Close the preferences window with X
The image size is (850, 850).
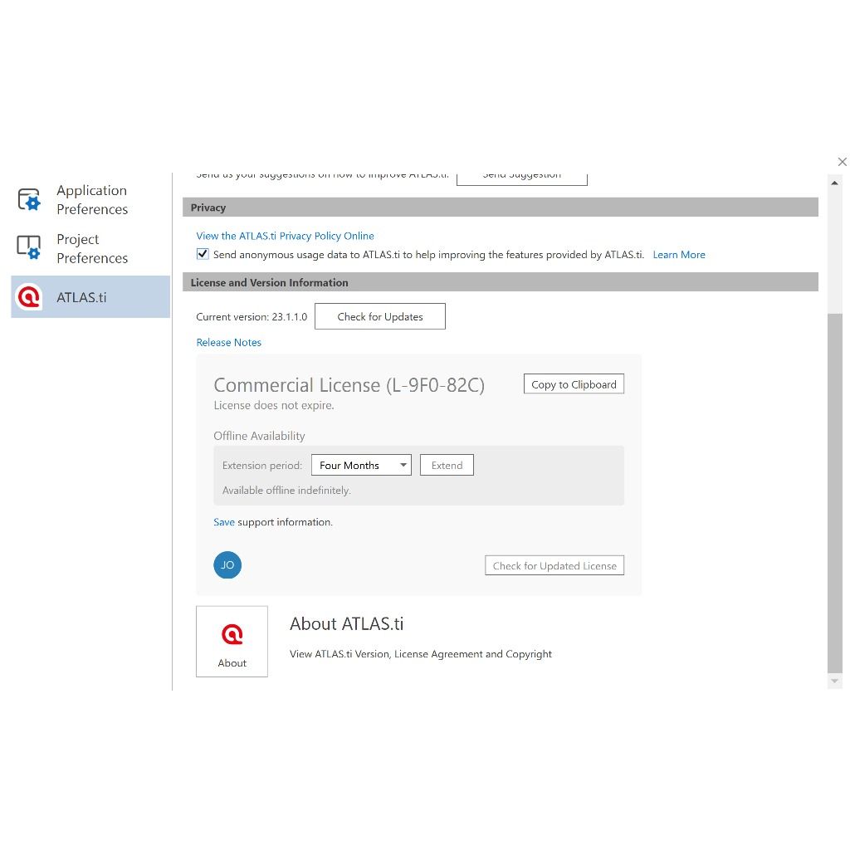coord(842,162)
